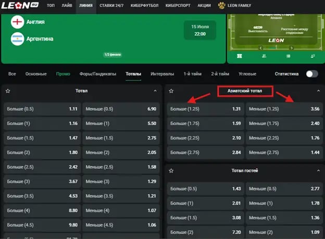
Task: Favorite the Азиатский тотал market star
Action: pyautogui.click(x=171, y=91)
